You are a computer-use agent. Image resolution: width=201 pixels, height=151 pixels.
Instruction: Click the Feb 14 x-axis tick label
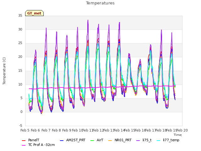tap(119, 130)
